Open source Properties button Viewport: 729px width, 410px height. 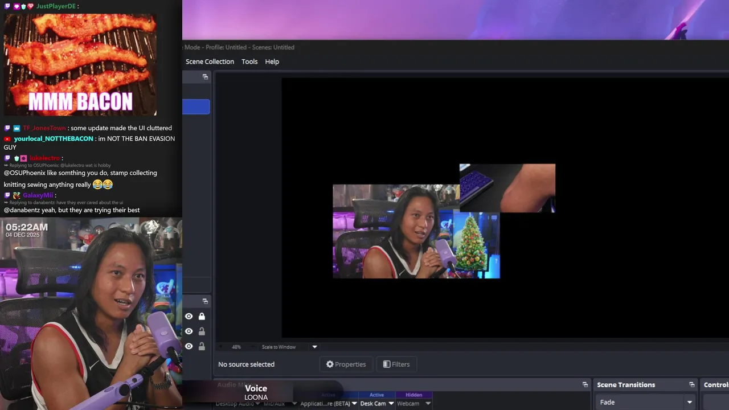pyautogui.click(x=346, y=364)
